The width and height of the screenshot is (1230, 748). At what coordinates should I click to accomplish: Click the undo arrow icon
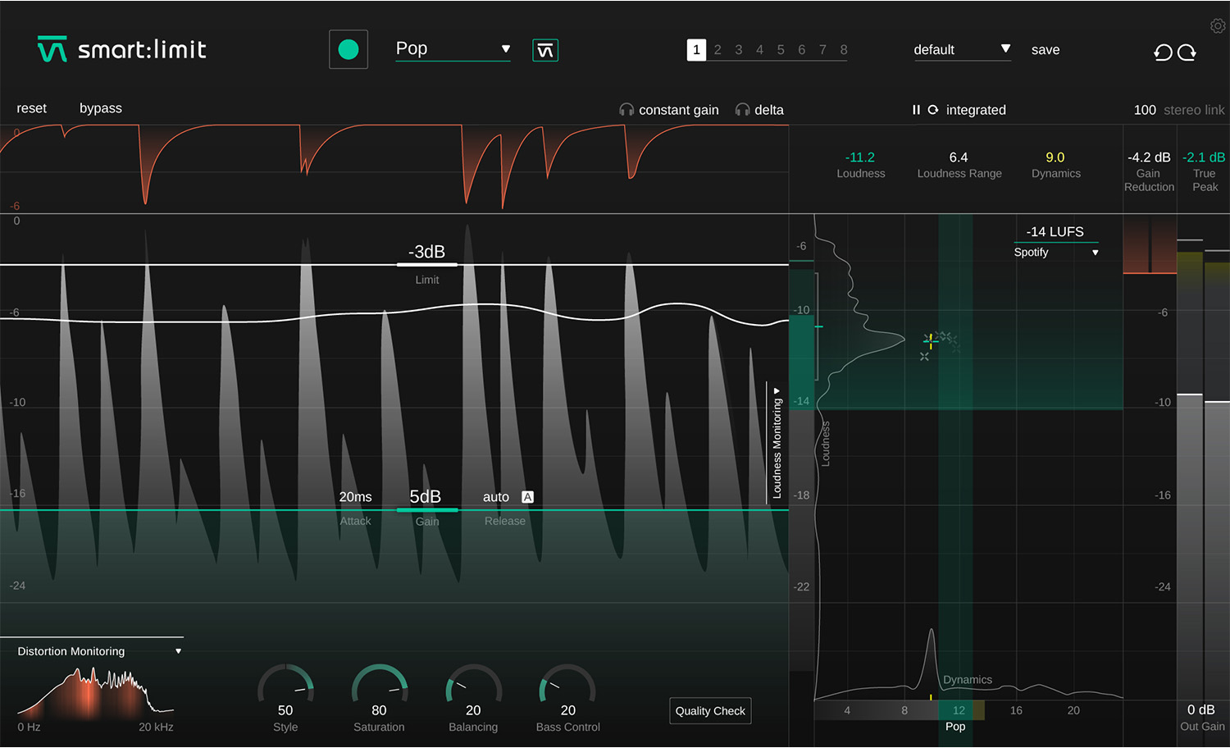coord(1163,53)
